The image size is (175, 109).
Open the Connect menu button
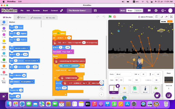coord(54,10)
